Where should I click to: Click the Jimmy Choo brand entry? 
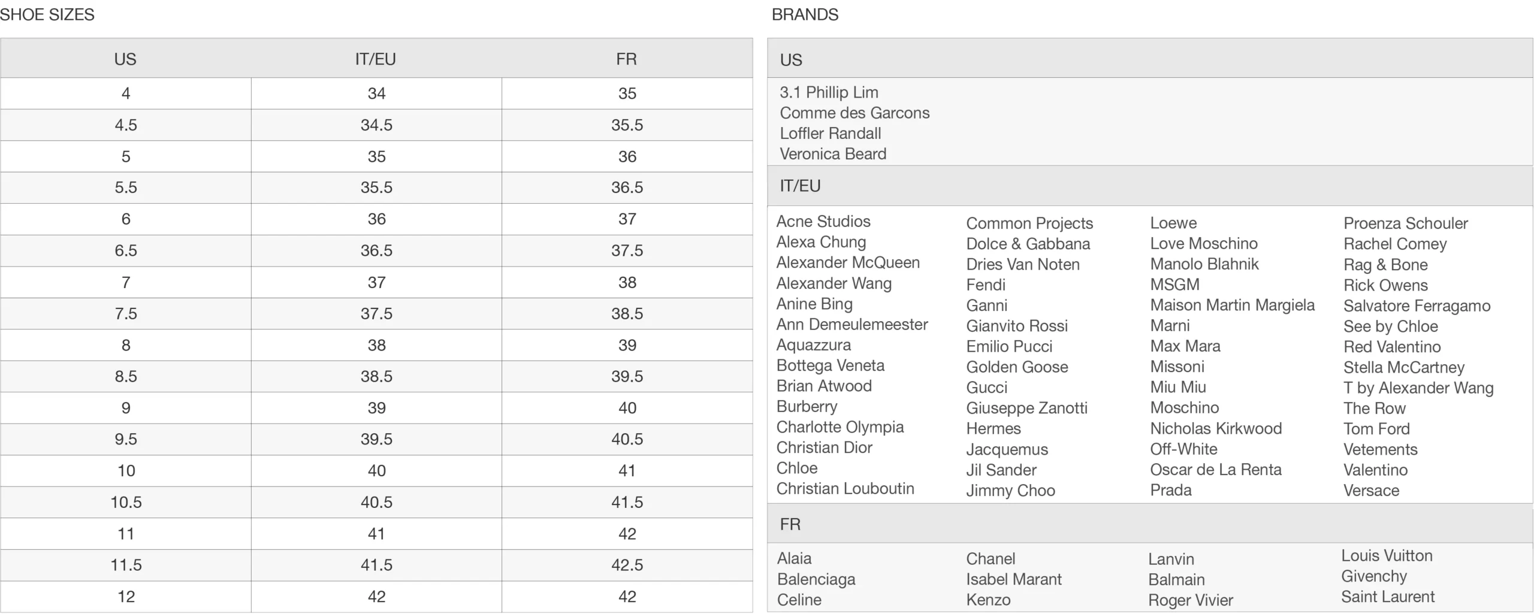click(x=1010, y=491)
